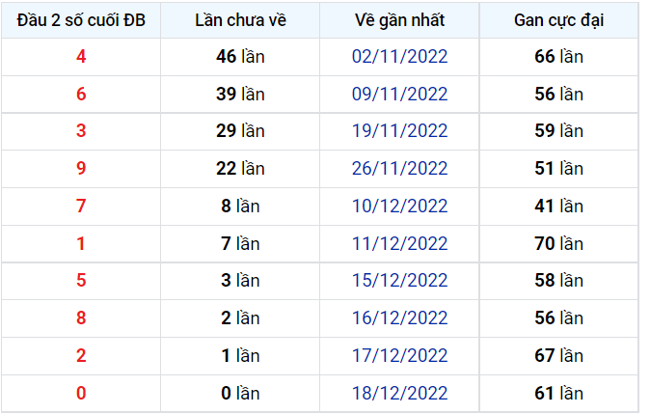The height and width of the screenshot is (414, 650).
Task: Open the 10/12/2022 date link
Action: click(x=399, y=207)
